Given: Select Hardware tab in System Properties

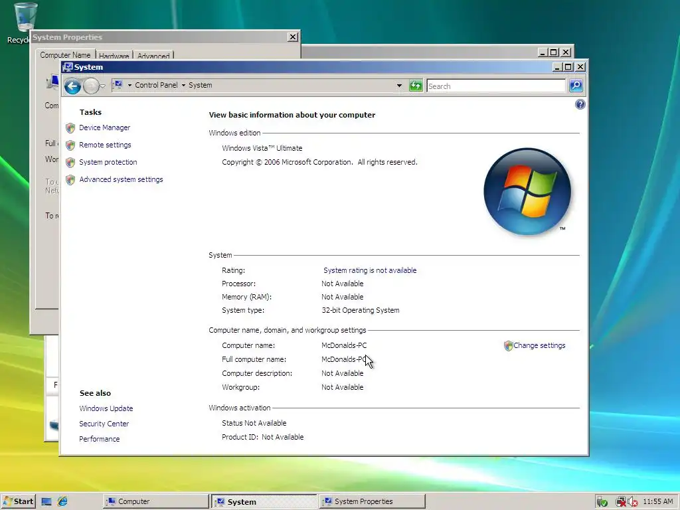Looking at the screenshot, I should (x=114, y=56).
